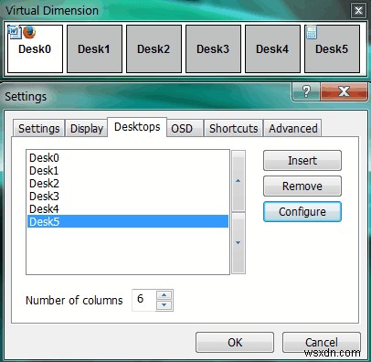Open the Display tab
371x362 pixels.
tap(87, 128)
